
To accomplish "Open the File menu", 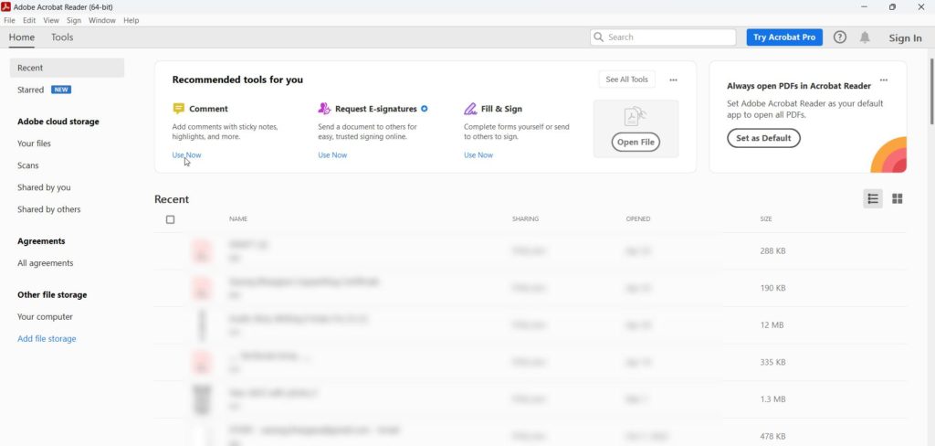I will 9,20.
